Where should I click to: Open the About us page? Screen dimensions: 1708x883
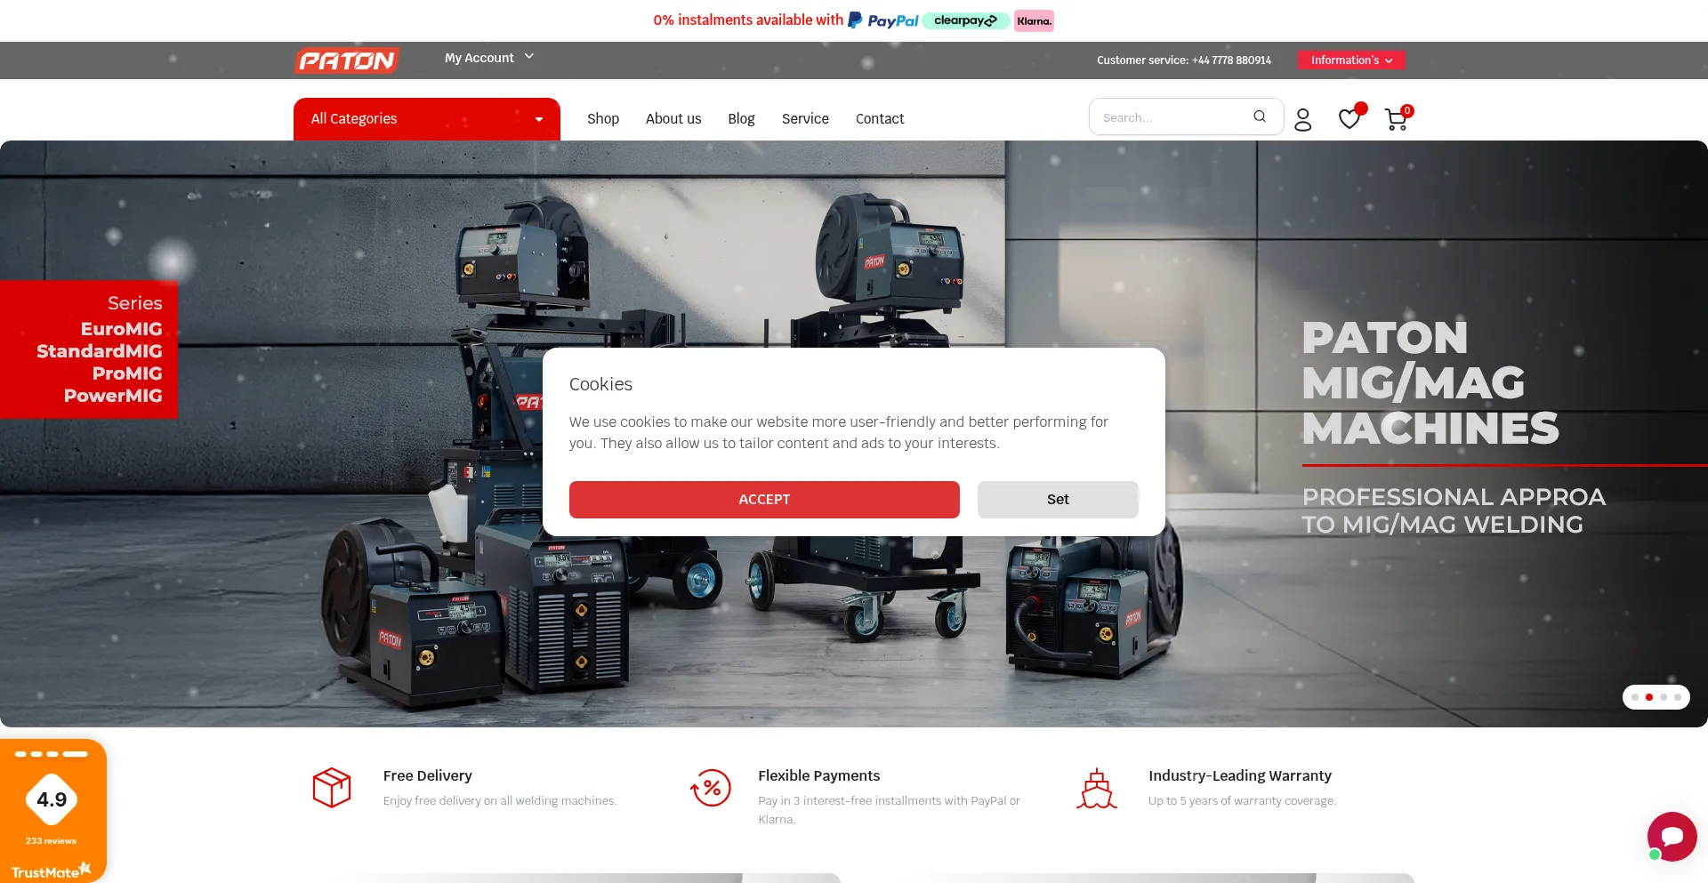pos(673,119)
